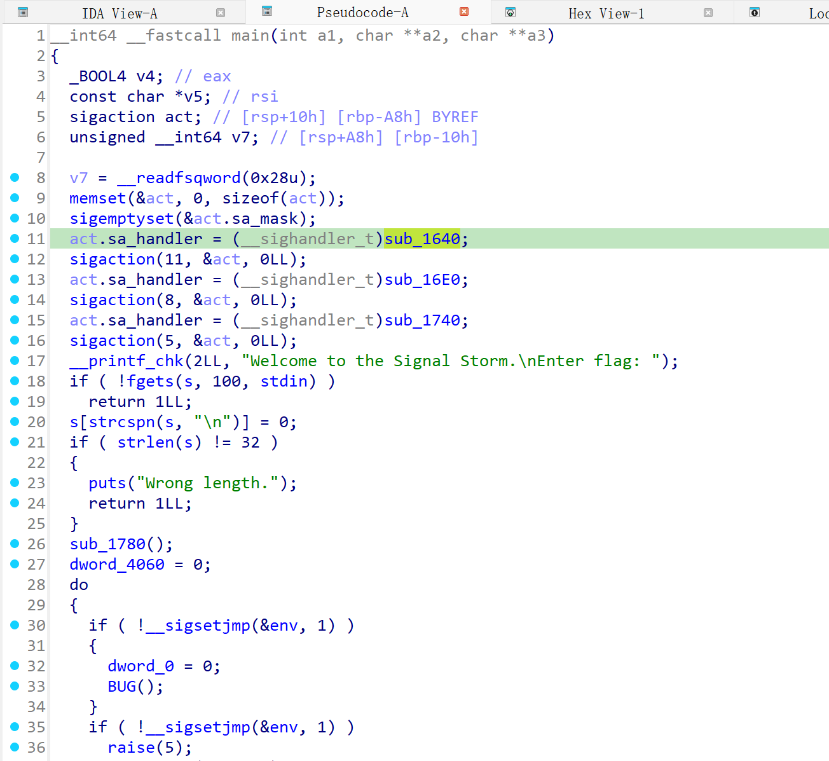Switch to the IDA View-A tab
The width and height of the screenshot is (829, 761).
click(x=120, y=13)
